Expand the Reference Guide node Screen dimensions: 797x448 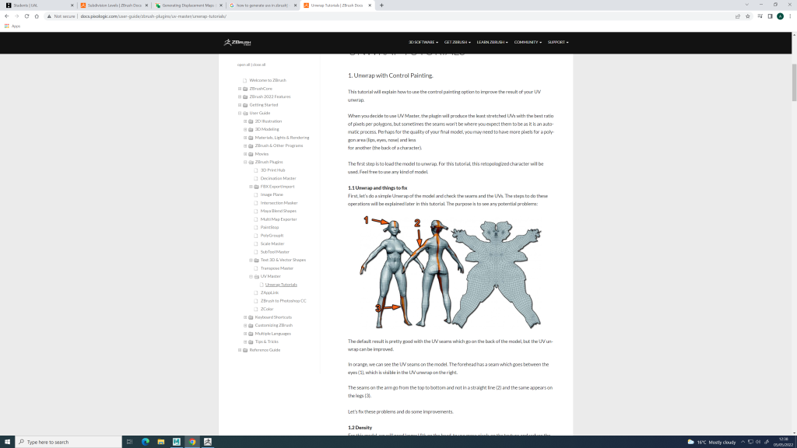tap(240, 350)
